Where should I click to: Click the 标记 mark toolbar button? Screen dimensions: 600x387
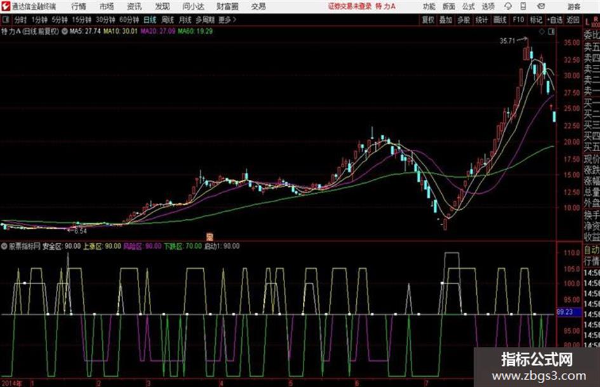pos(536,20)
